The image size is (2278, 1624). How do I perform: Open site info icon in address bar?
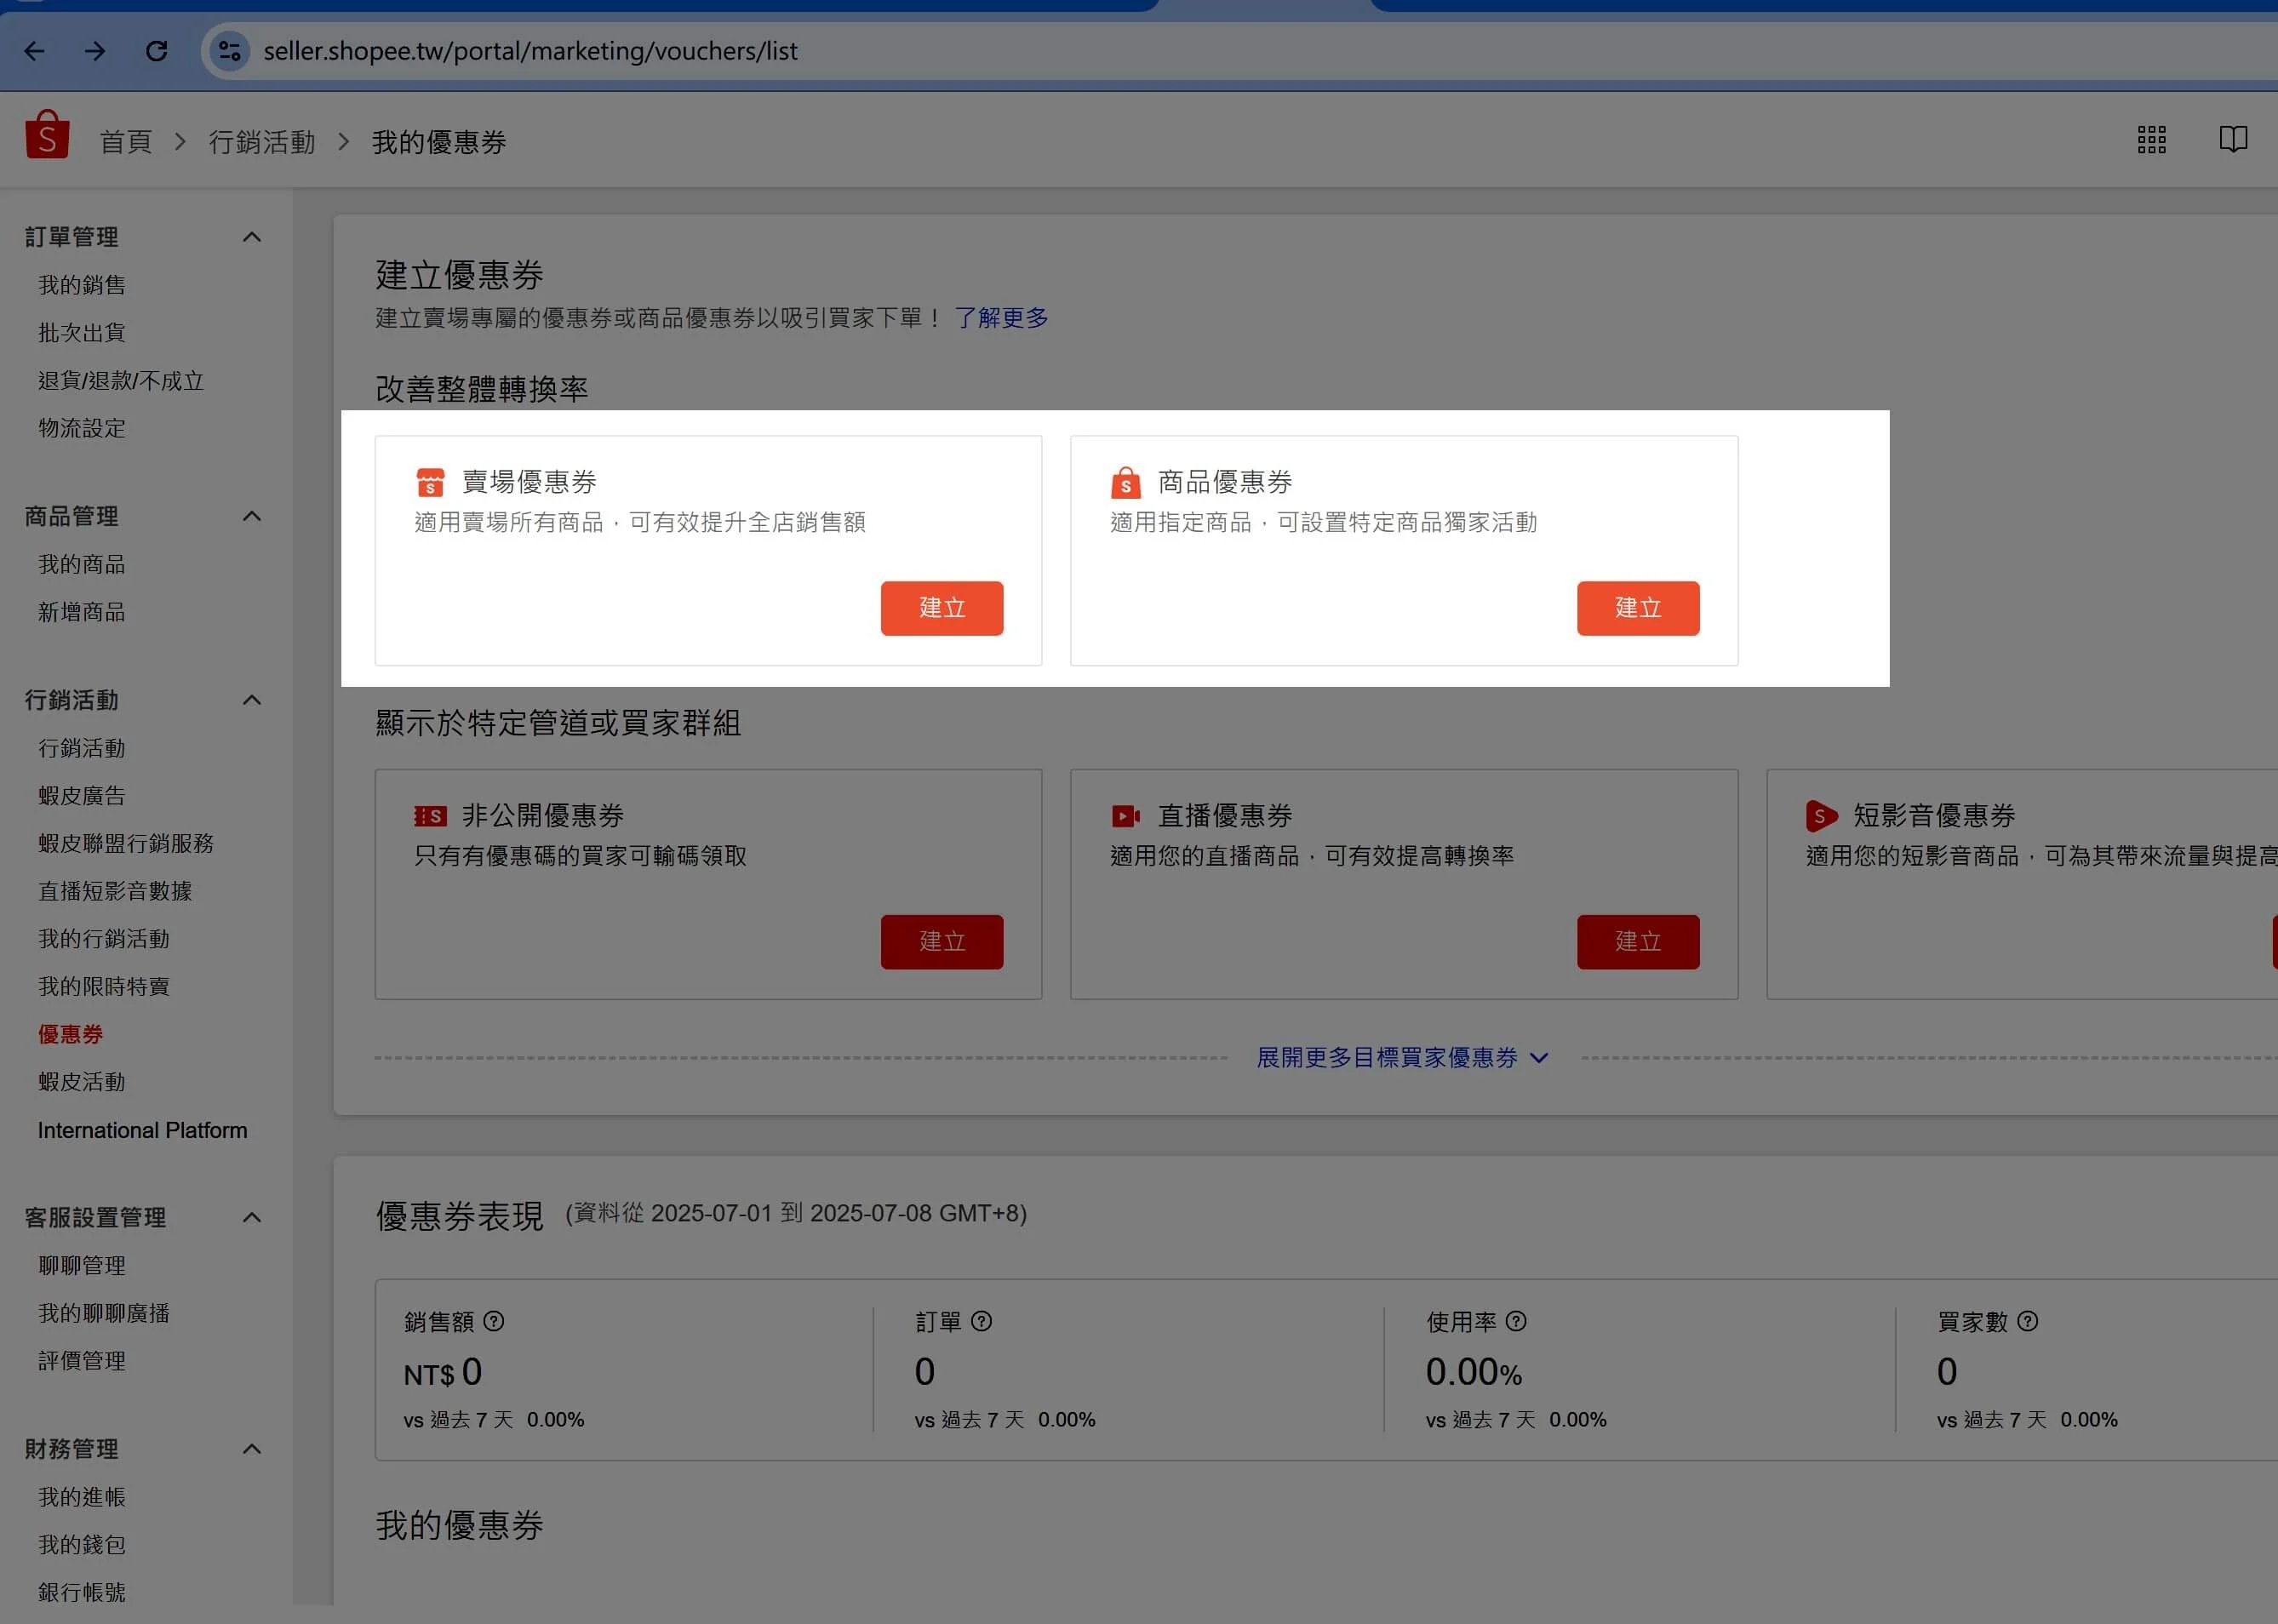229,51
